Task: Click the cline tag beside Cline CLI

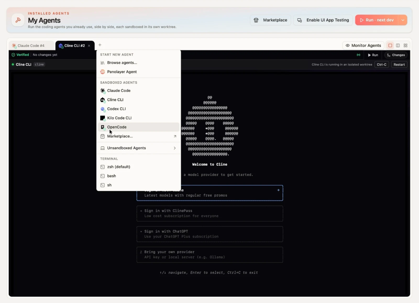Action: tap(39, 65)
